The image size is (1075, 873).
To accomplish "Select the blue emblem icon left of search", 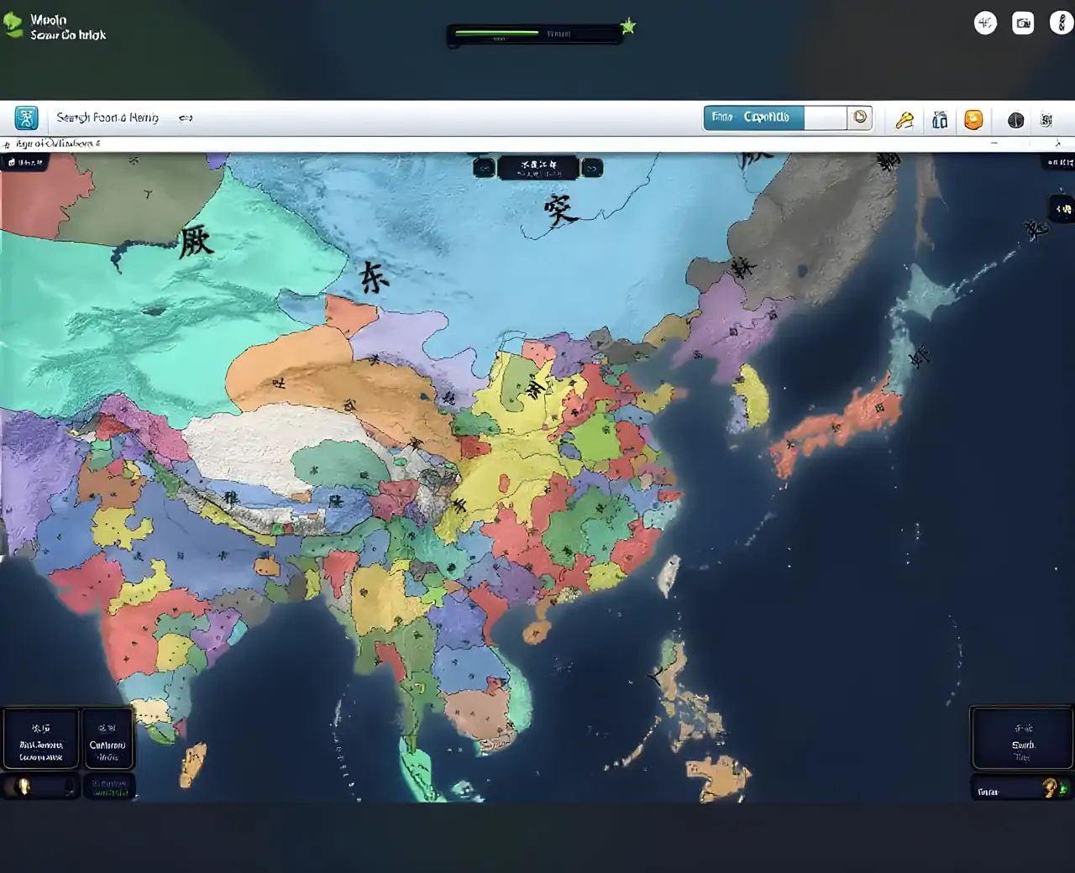I will tap(26, 118).
